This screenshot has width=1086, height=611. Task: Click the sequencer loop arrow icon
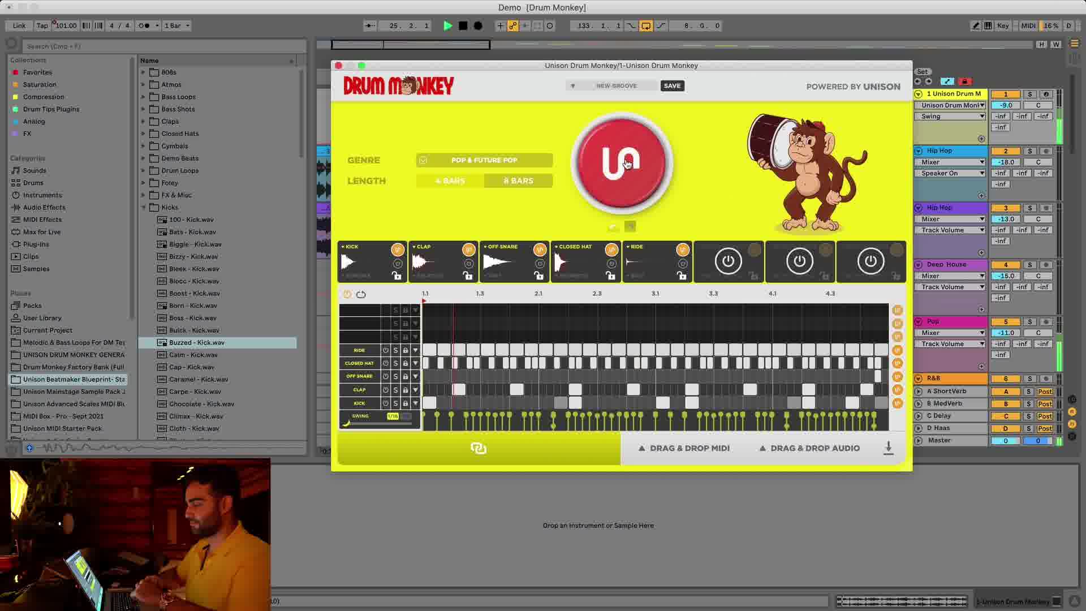pyautogui.click(x=361, y=294)
